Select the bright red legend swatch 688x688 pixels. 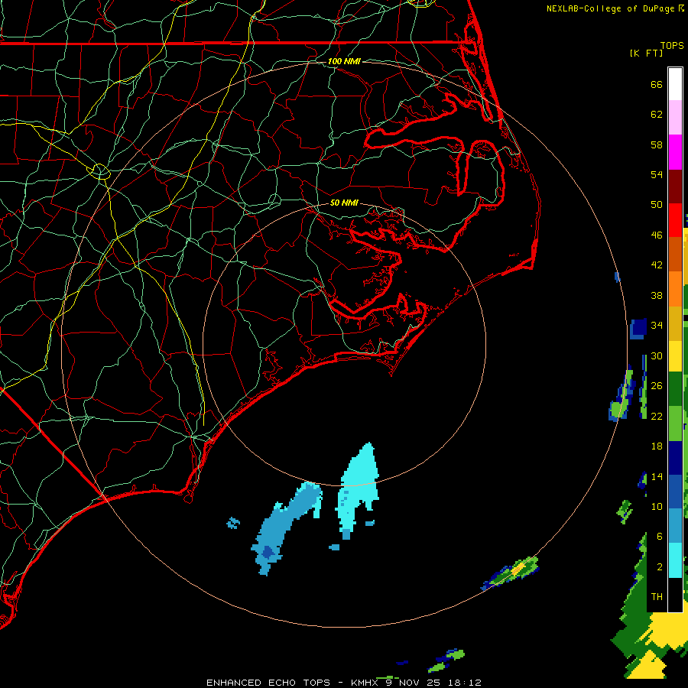pyautogui.click(x=675, y=220)
